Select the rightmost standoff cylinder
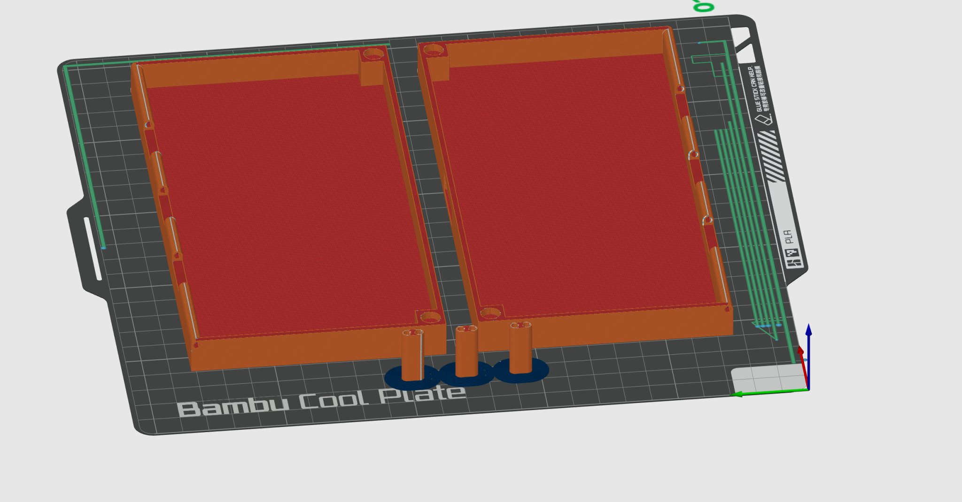 520,347
